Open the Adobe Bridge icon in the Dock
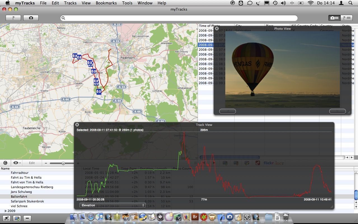358x224 pixels. (195, 217)
